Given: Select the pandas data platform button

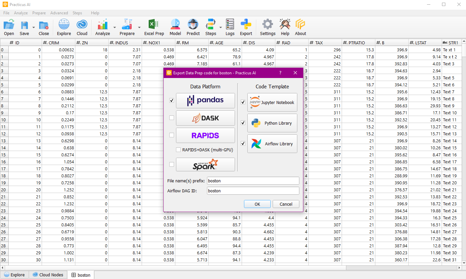Looking at the screenshot, I should tap(205, 100).
